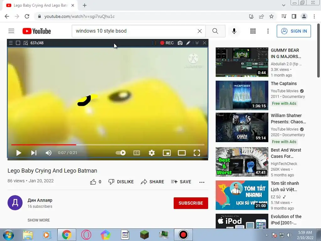The height and width of the screenshot is (241, 321).
Task: Toggle closed captions on the player
Action: 137,153
